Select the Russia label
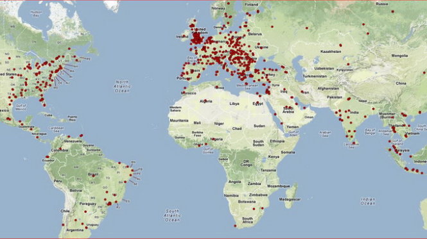427x239 pixels. pos(382,4)
